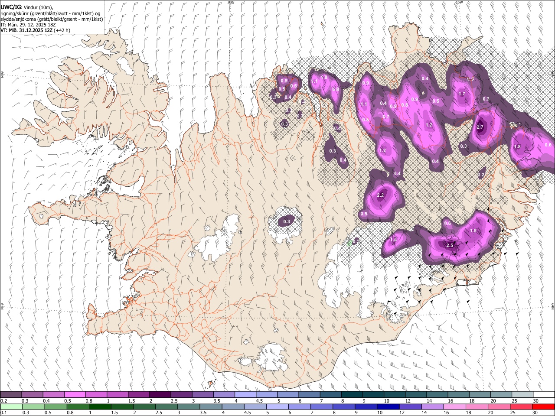Click the VT: Mið. 31.12.2025 12Z (+42 h) line

point(35,30)
